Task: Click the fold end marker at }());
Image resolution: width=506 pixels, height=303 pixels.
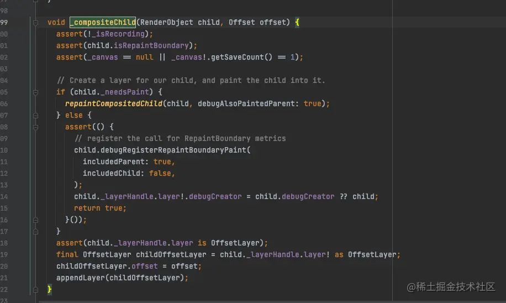Action: pos(35,220)
